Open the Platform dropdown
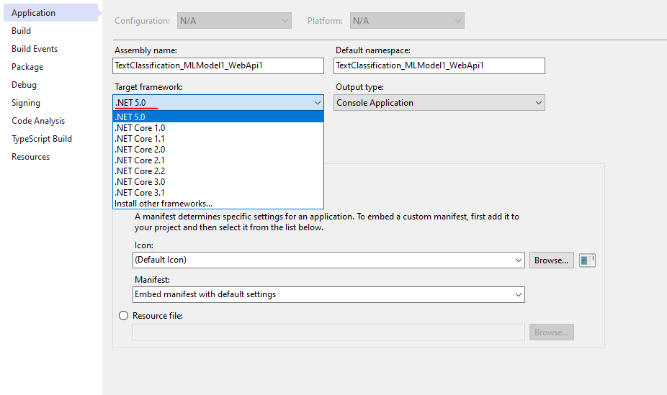Viewport: 667px width, 395px height. pyautogui.click(x=407, y=20)
